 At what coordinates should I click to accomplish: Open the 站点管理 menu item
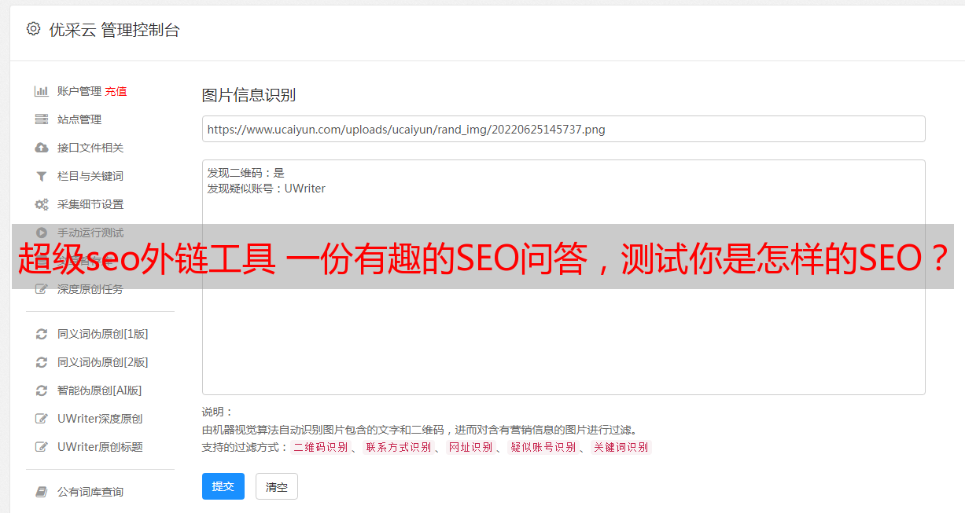coord(79,119)
